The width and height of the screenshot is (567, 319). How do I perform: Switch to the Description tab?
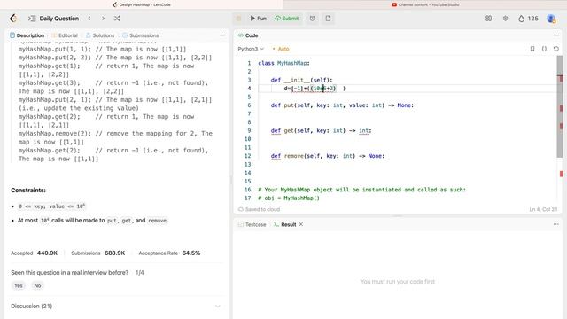27,35
